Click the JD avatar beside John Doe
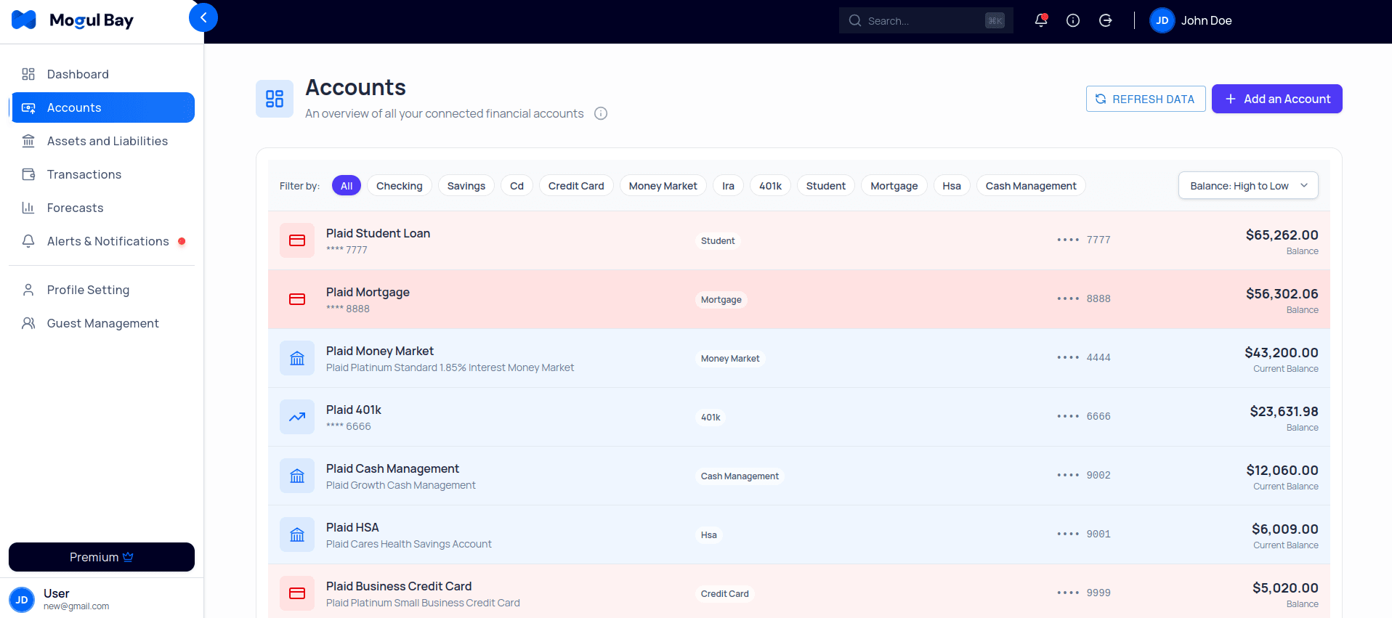 pos(1162,20)
